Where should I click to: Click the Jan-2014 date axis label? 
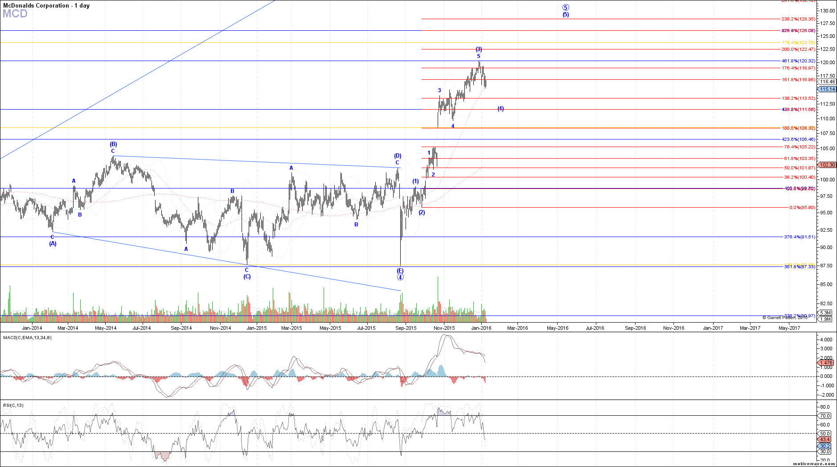coord(32,328)
